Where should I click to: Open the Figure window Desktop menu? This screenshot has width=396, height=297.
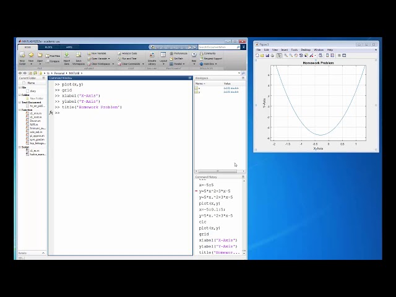coord(306,49)
